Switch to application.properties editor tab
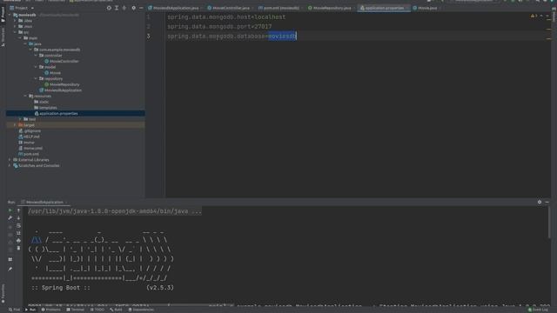The height and width of the screenshot is (313, 557). pos(385,8)
